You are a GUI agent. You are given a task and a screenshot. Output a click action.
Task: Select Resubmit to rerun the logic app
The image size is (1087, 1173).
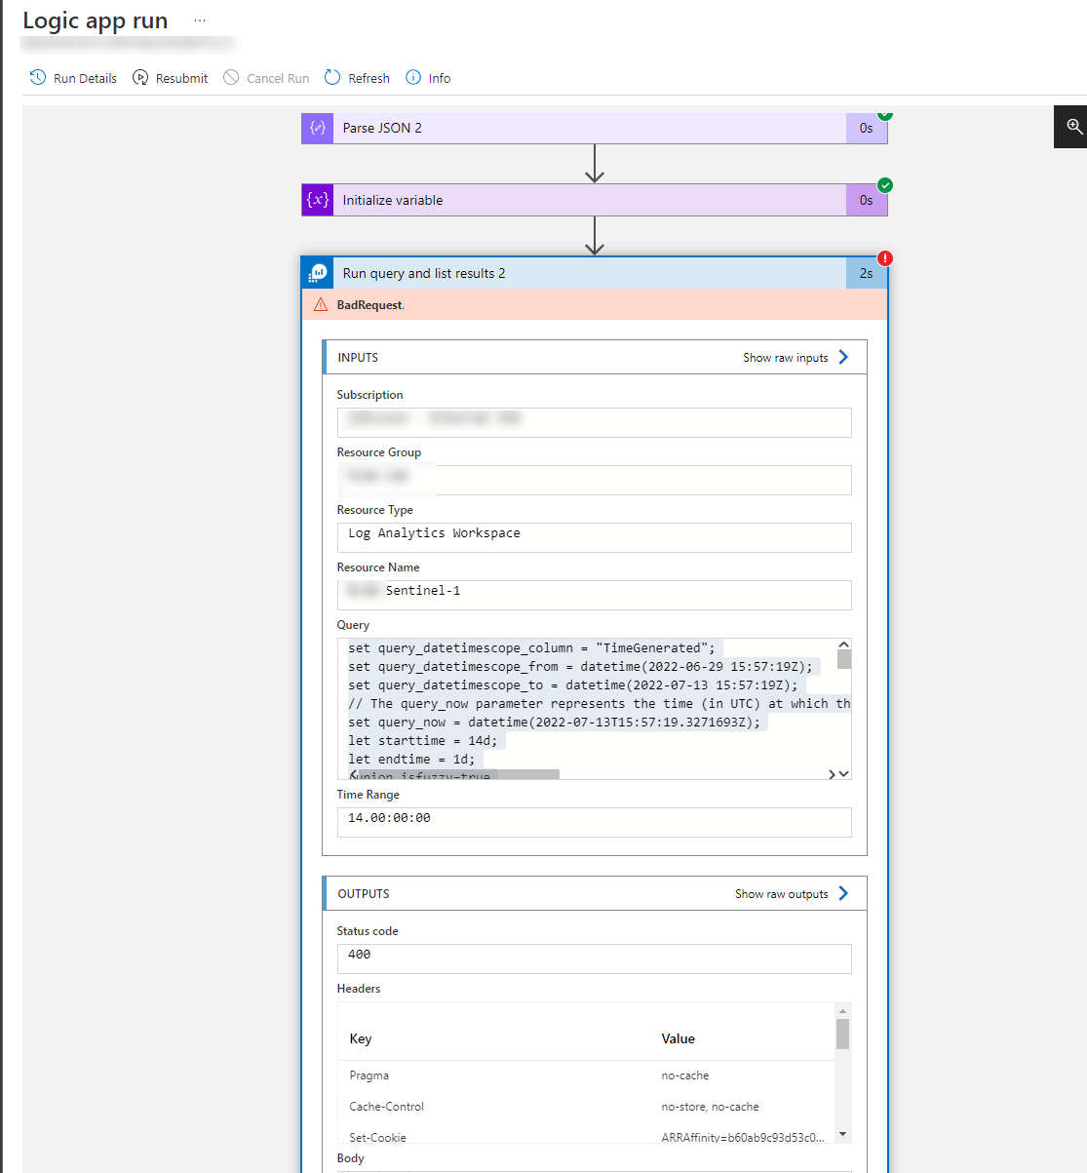pyautogui.click(x=170, y=77)
